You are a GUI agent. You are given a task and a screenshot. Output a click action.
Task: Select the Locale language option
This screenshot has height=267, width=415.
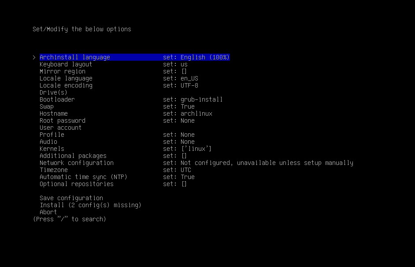(66, 78)
